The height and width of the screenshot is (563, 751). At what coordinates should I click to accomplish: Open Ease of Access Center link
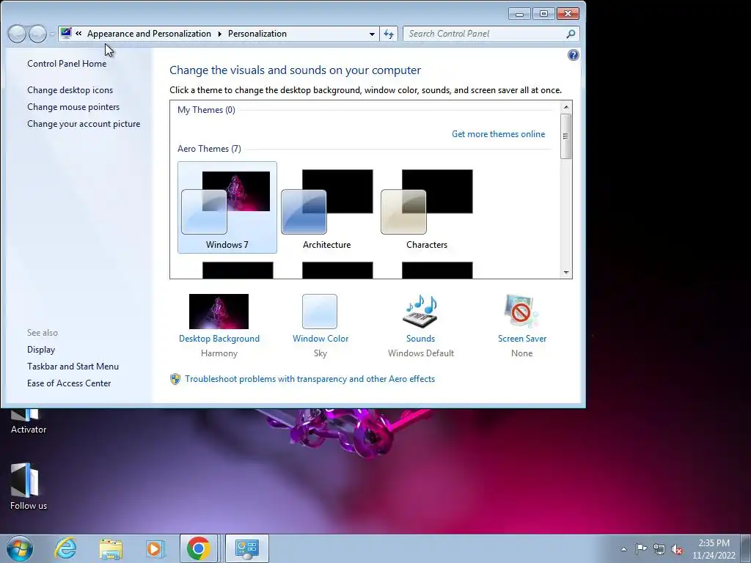point(69,383)
